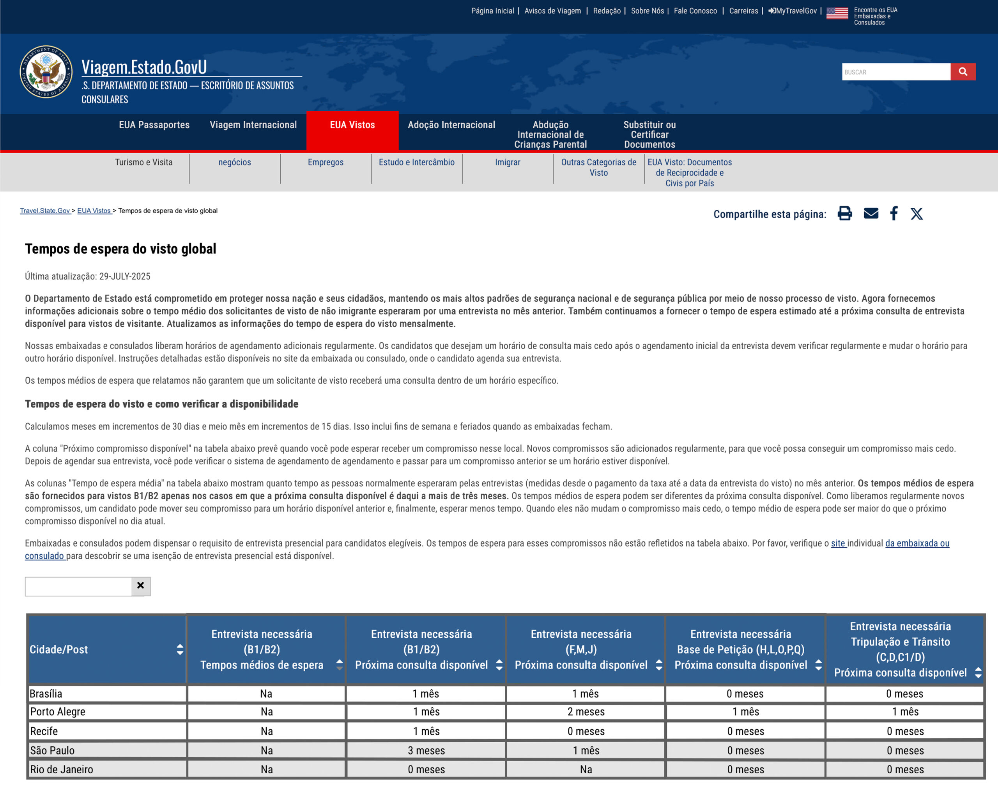
Task: Clear the table filter with X icon
Action: point(141,586)
